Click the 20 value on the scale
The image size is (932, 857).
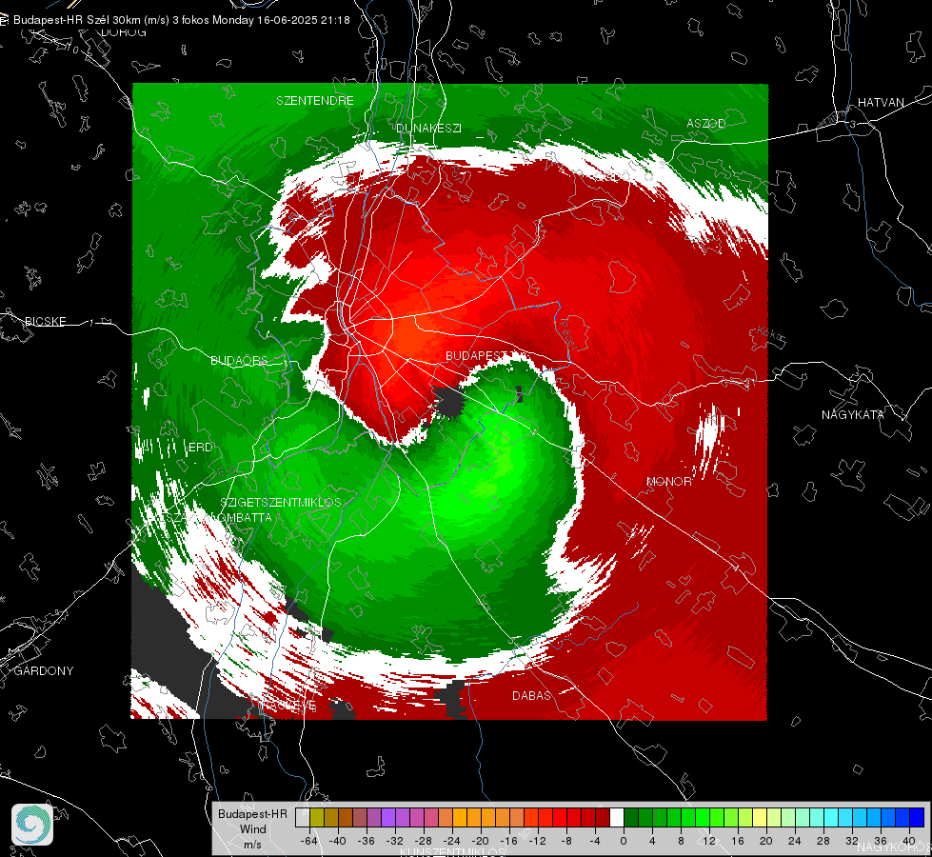pos(766,841)
